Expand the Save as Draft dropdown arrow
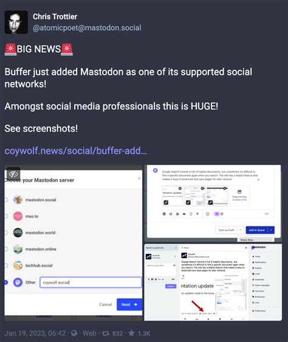Viewport: 288px width, 342px height. click(240, 230)
